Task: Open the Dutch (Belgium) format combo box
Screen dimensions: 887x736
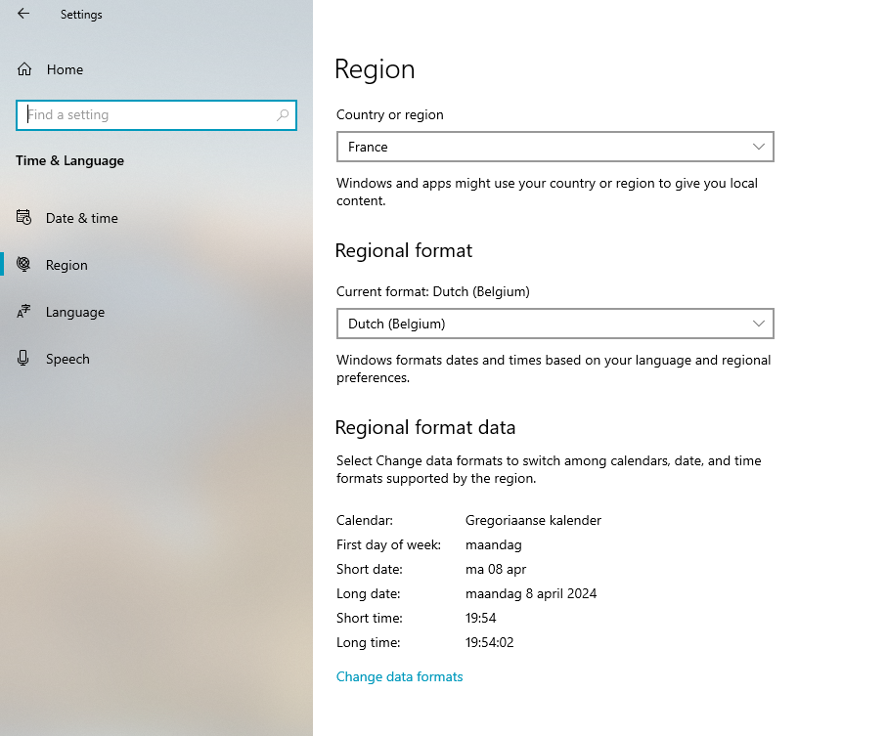Action: 554,324
